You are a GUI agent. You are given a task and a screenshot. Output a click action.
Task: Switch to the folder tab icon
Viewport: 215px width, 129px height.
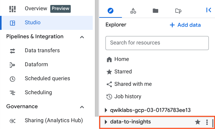[x=155, y=11]
